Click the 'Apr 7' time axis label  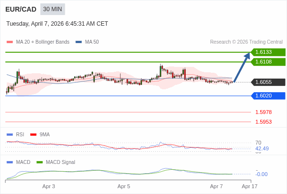pyautogui.click(x=216, y=187)
